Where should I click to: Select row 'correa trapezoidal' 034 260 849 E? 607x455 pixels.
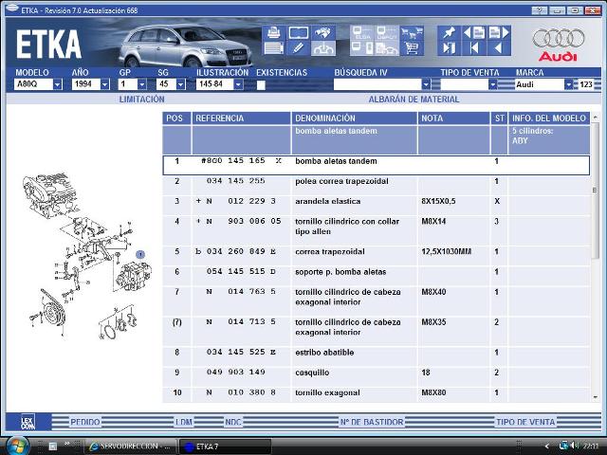(x=376, y=255)
